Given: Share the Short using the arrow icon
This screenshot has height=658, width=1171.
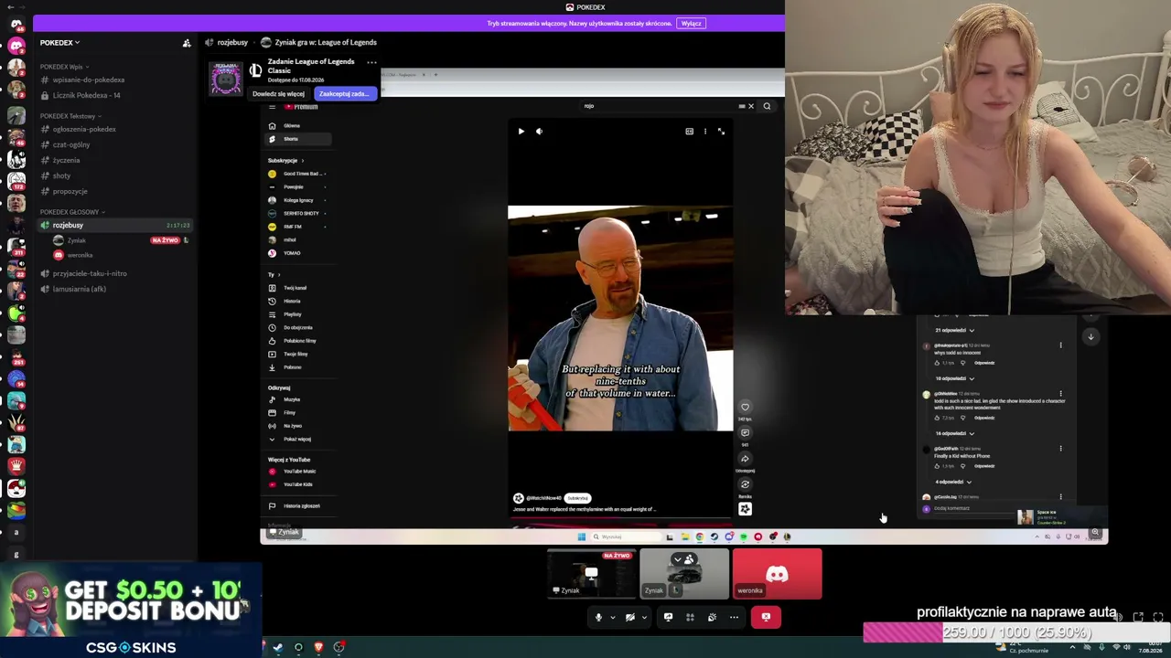Looking at the screenshot, I should (745, 459).
